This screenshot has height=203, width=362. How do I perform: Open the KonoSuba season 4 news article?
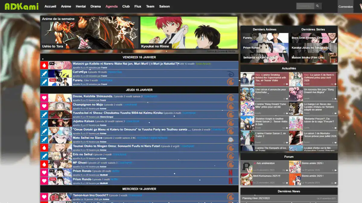265,94
